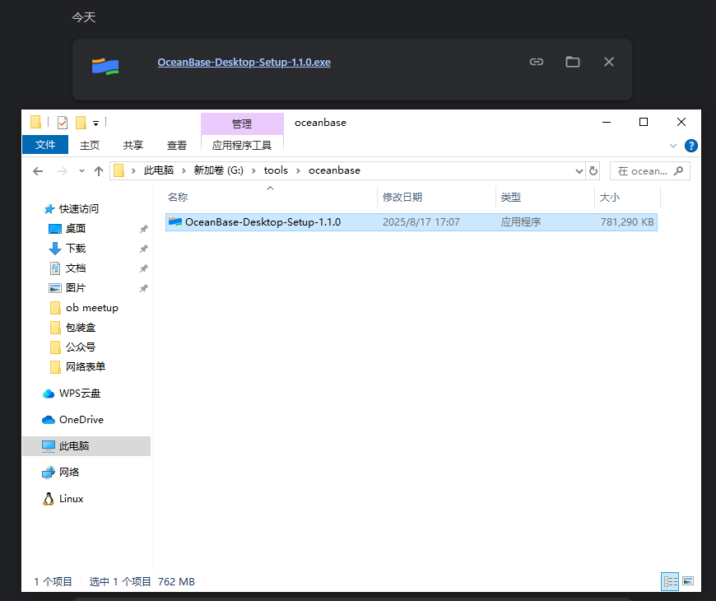Screen dimensions: 716x601
Task: Open the OceanBase-Desktop-Setup-1.1.0.exe download link
Action: 244,61
